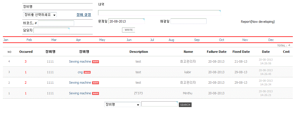294x131 pixels.
Task: Click the SEARCH button
Action: point(185,105)
